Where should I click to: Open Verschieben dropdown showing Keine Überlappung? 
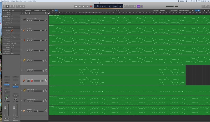[184, 10]
